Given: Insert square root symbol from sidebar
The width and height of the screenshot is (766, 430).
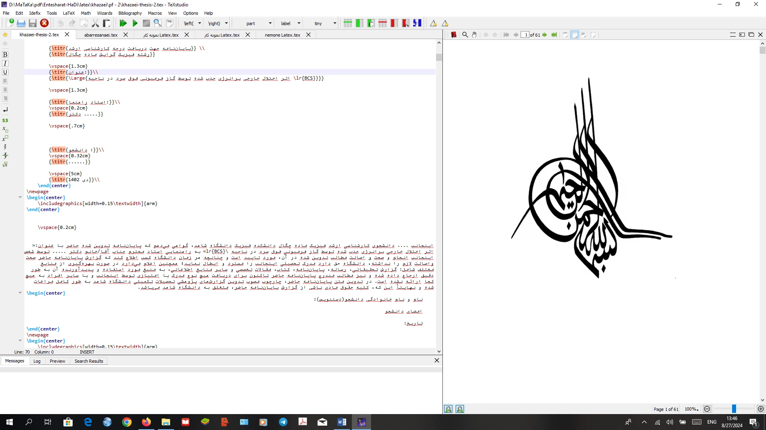Looking at the screenshot, I should point(5,164).
